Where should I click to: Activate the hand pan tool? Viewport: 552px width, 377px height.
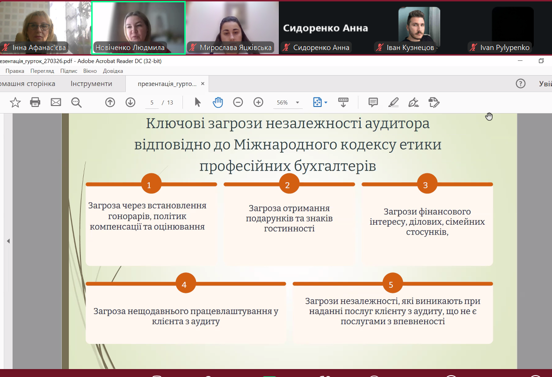point(218,102)
